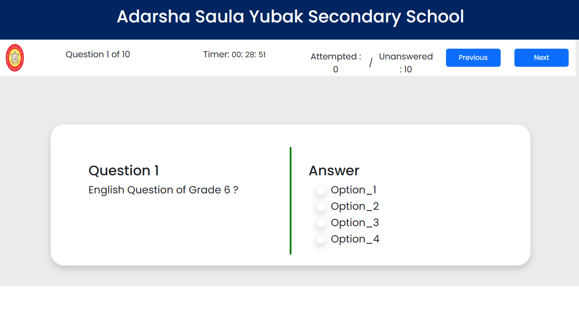
Task: Click the Adarsha Saula Yubak Secondary School title
Action: (290, 17)
